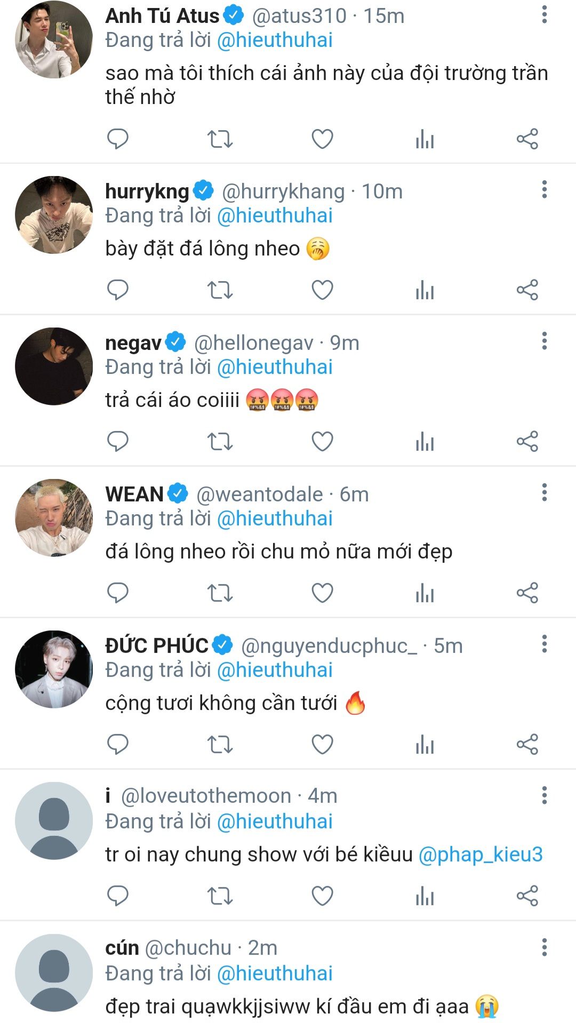Screen dimensions: 576x1023
Task: Open hurrykng's profile avatar
Action: (54, 214)
